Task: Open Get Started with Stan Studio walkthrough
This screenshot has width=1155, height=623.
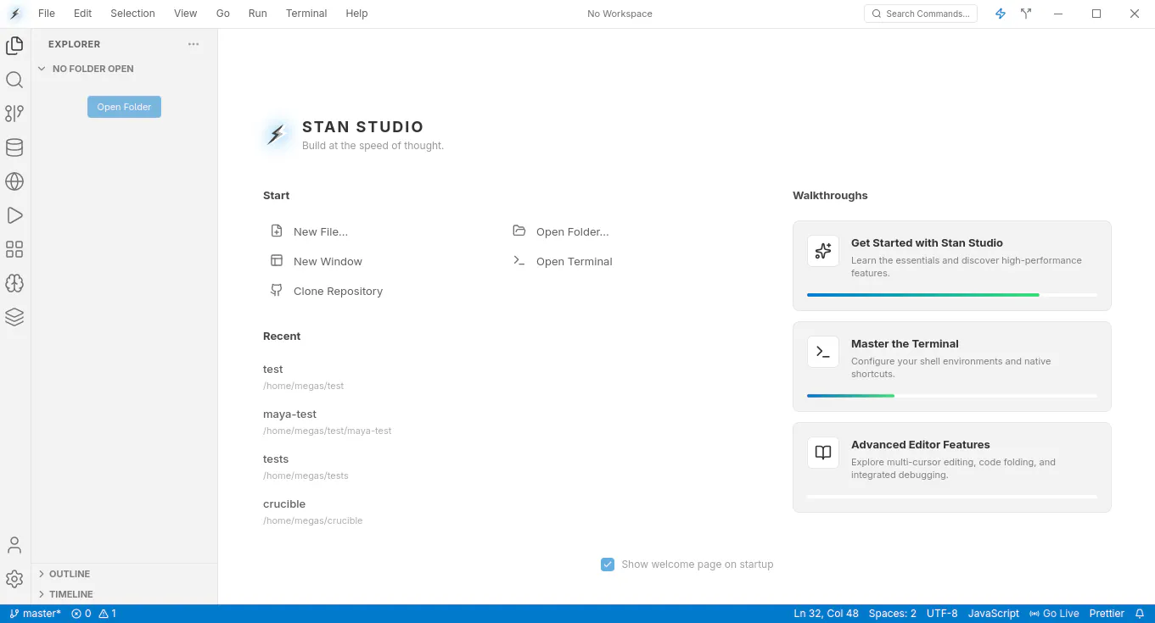Action: (951, 265)
